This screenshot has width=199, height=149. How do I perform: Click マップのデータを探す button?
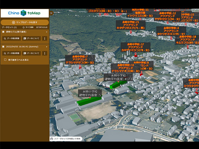click(x=25, y=22)
